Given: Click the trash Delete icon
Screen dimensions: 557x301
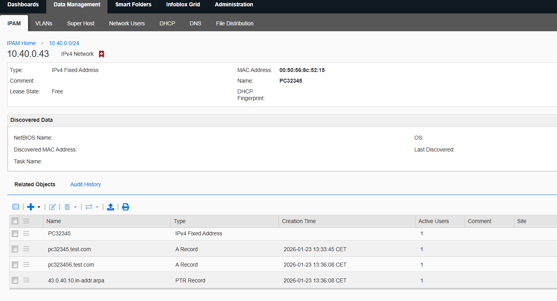Looking at the screenshot, I should click(67, 207).
